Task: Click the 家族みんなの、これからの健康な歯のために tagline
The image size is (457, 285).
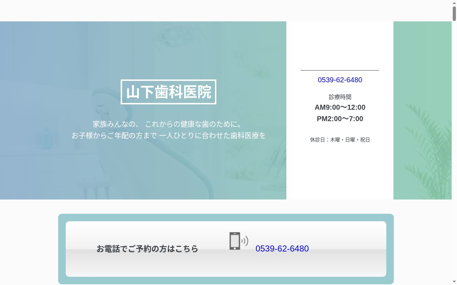Action: coord(169,124)
